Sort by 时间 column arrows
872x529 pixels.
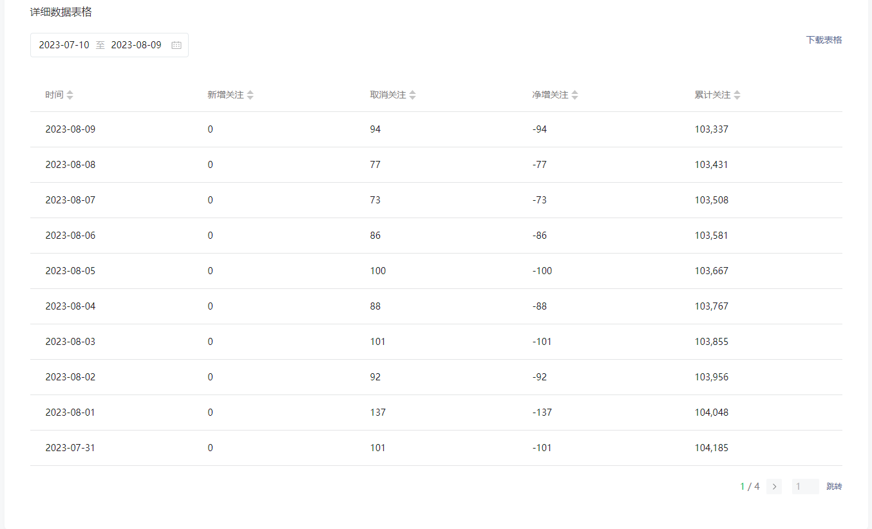pyautogui.click(x=70, y=95)
